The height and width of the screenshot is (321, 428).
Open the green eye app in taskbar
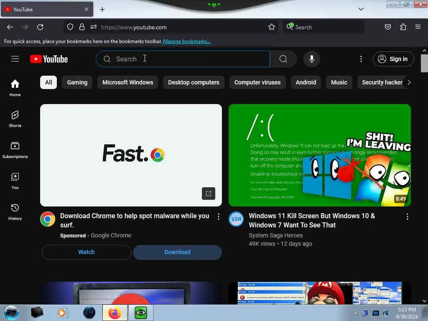[x=141, y=313]
